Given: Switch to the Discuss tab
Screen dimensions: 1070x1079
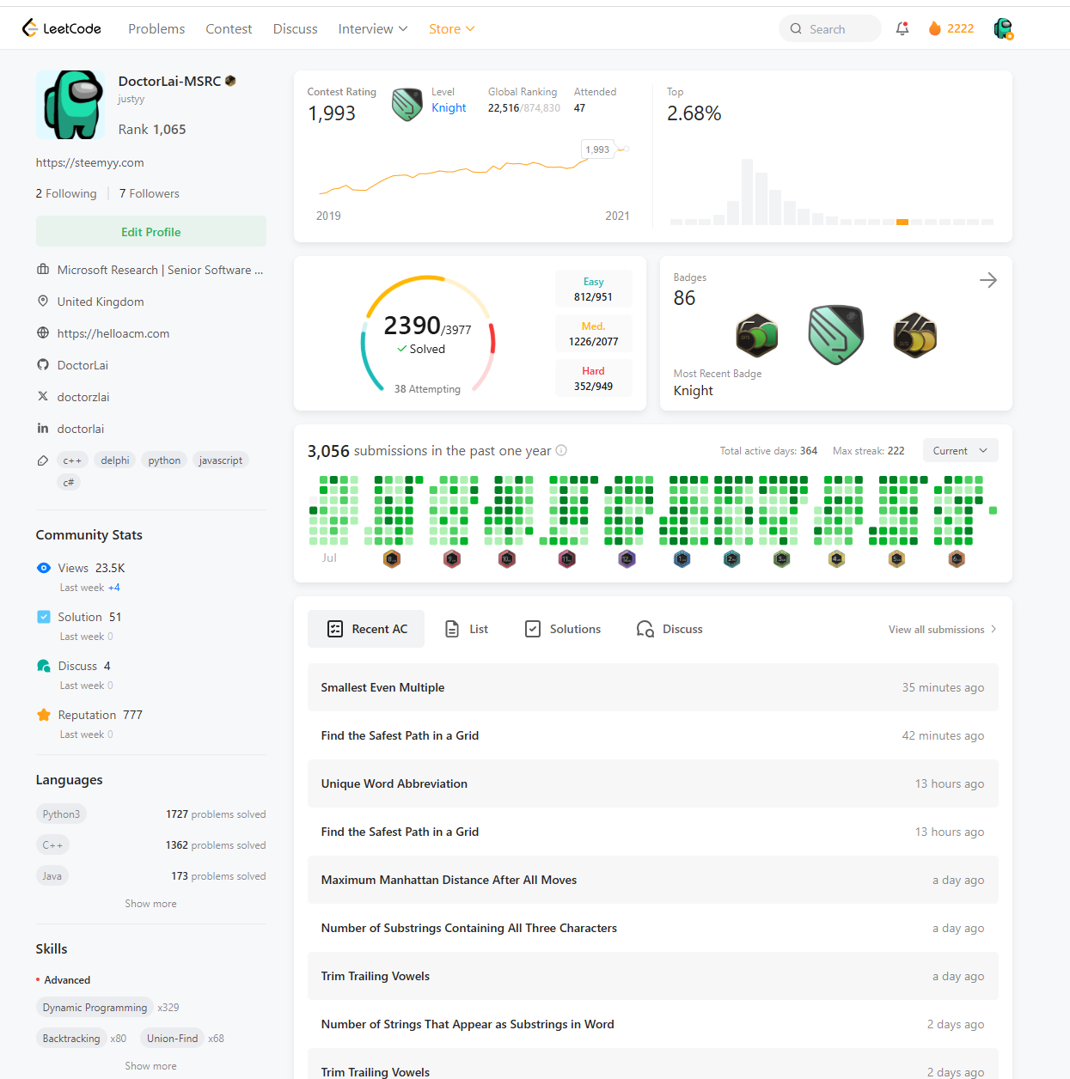Looking at the screenshot, I should [670, 629].
